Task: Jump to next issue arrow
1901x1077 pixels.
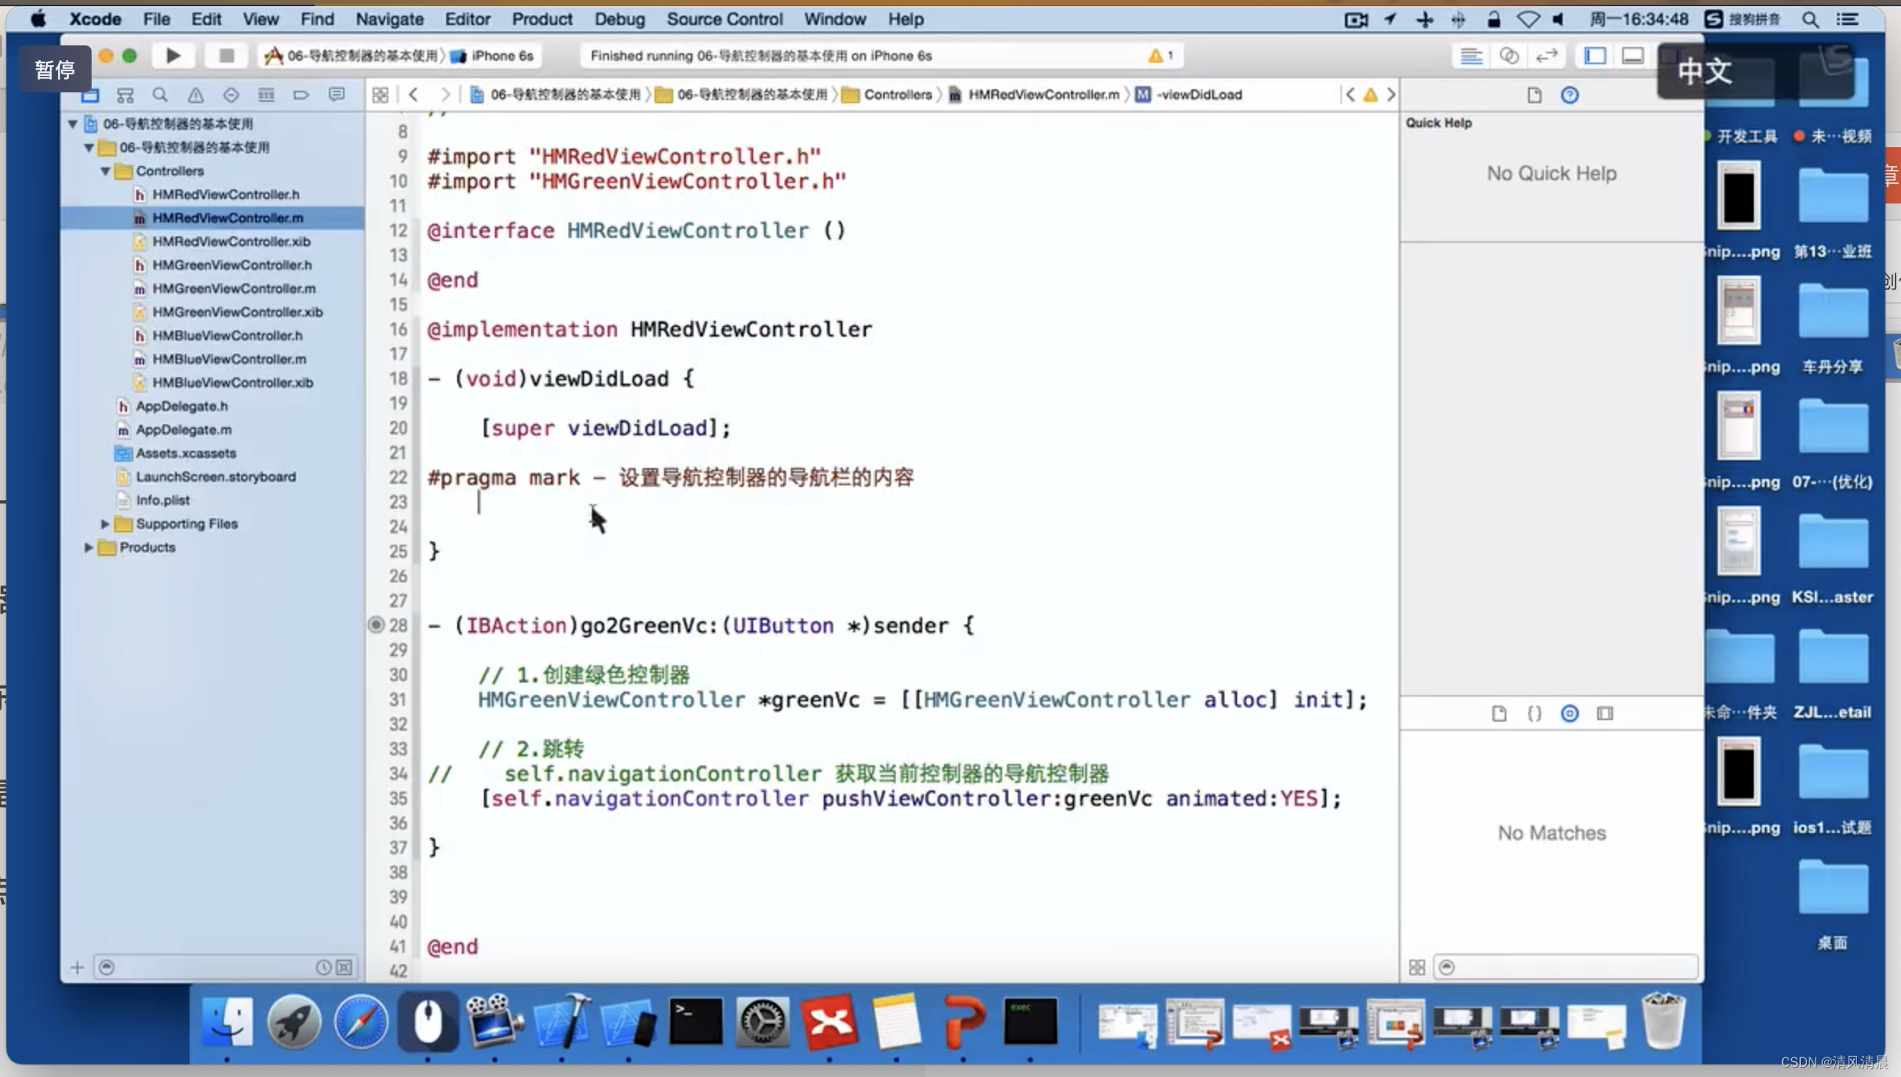Action: click(x=1391, y=95)
